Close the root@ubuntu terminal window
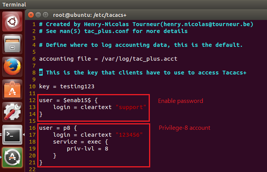267x172 pixels. (31, 15)
